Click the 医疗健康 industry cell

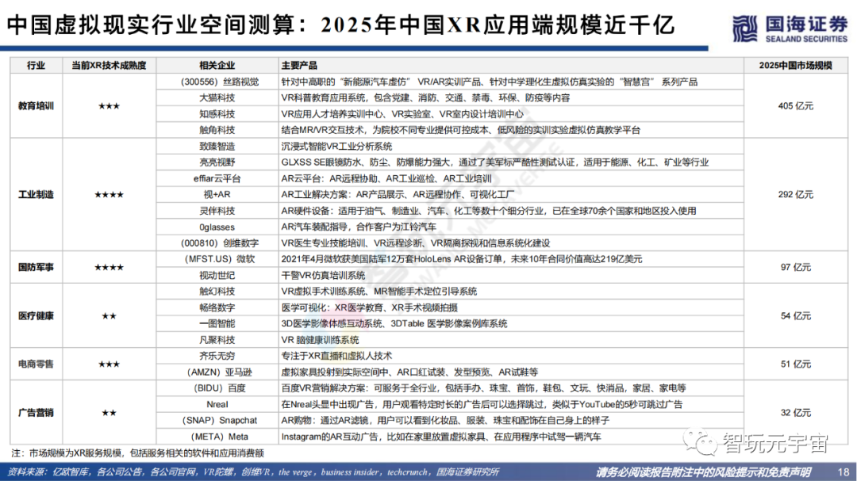click(36, 315)
